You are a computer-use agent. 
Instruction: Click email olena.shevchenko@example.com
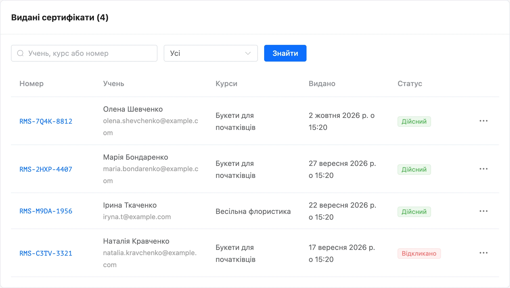[x=151, y=127]
